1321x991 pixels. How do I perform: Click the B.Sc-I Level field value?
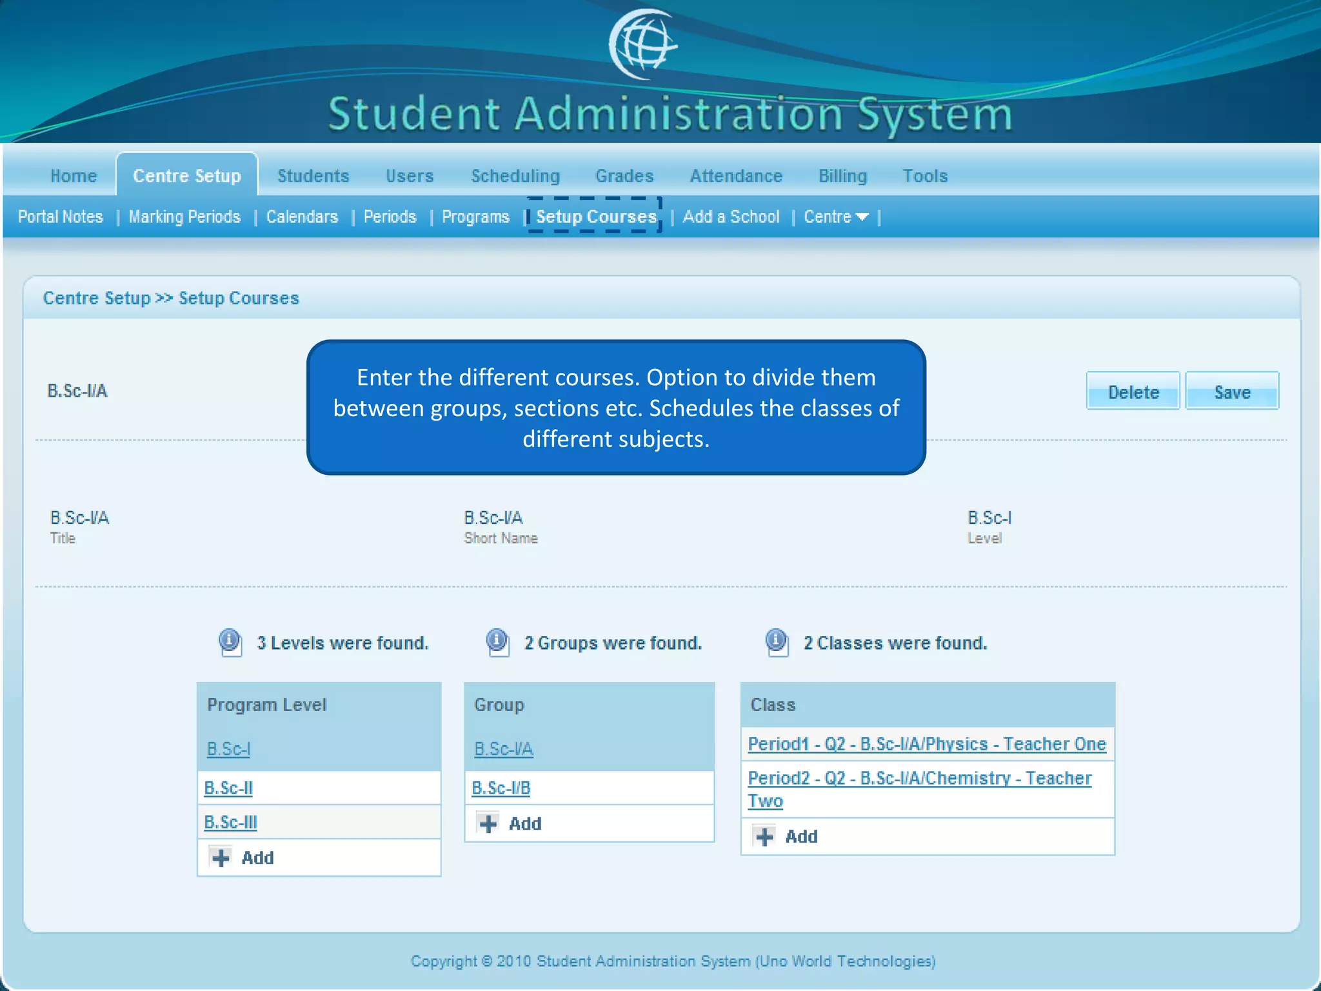(x=989, y=518)
